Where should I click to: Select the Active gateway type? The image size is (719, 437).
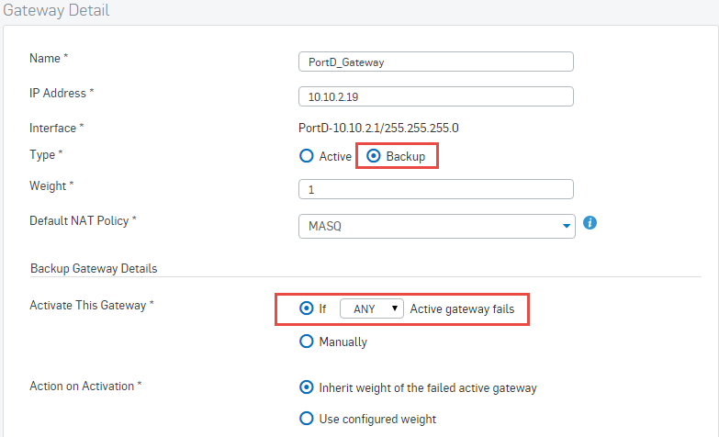(x=307, y=156)
